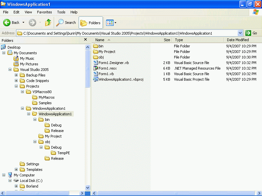
Task: Click the folder tree scroll-right arrow
Action: pos(82,193)
